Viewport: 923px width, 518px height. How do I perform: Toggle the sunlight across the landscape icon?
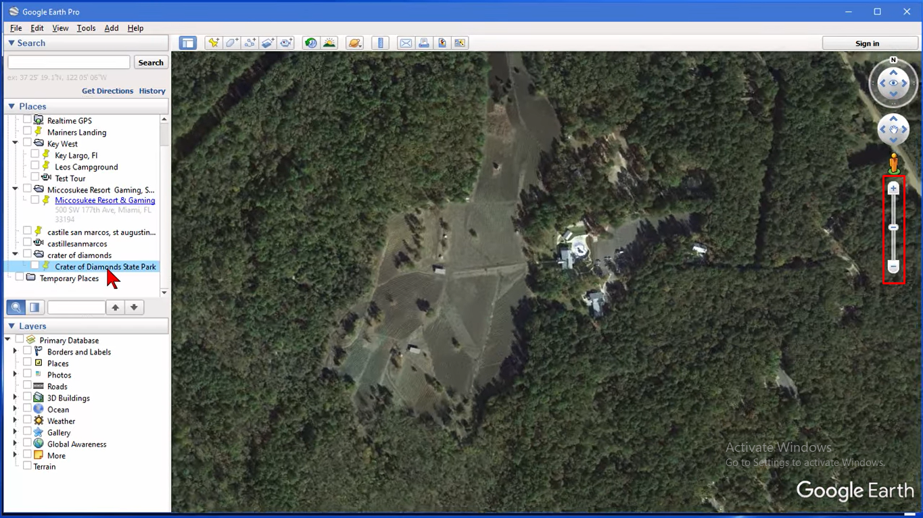329,43
